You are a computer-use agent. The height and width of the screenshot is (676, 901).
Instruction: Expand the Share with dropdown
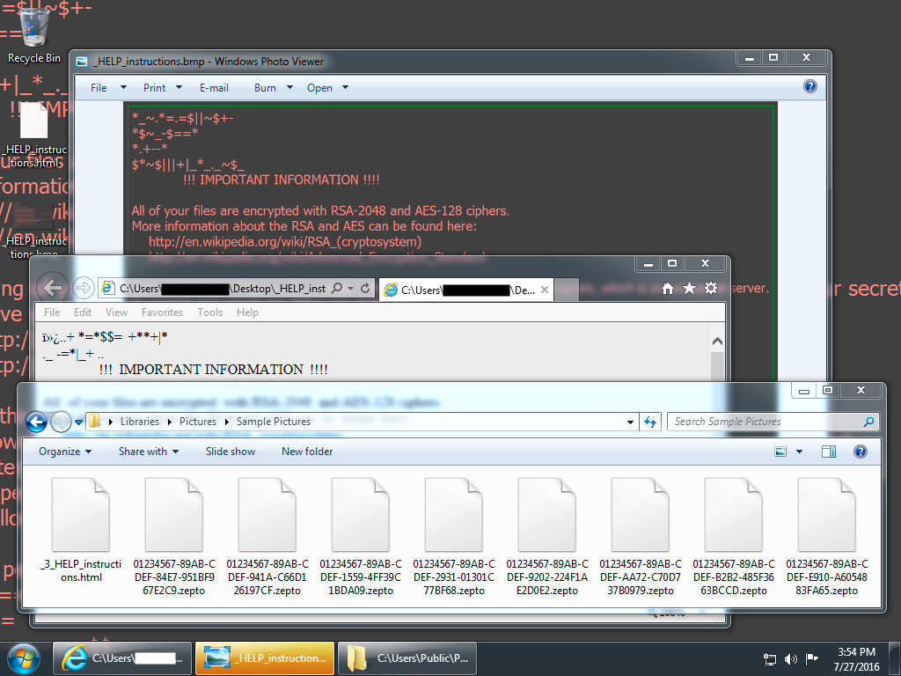(x=148, y=452)
